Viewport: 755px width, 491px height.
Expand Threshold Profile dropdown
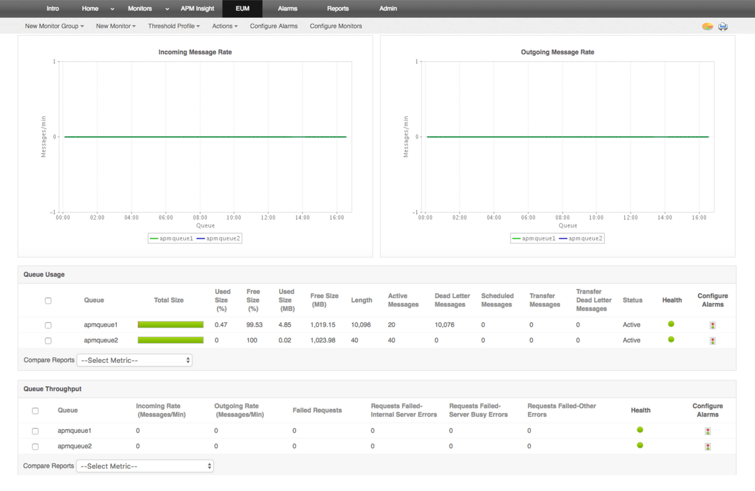coord(174,26)
